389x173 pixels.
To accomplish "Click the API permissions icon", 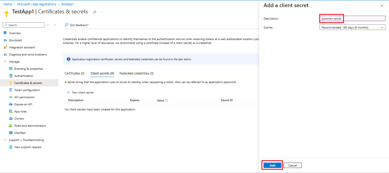I will pyautogui.click(x=11, y=97).
